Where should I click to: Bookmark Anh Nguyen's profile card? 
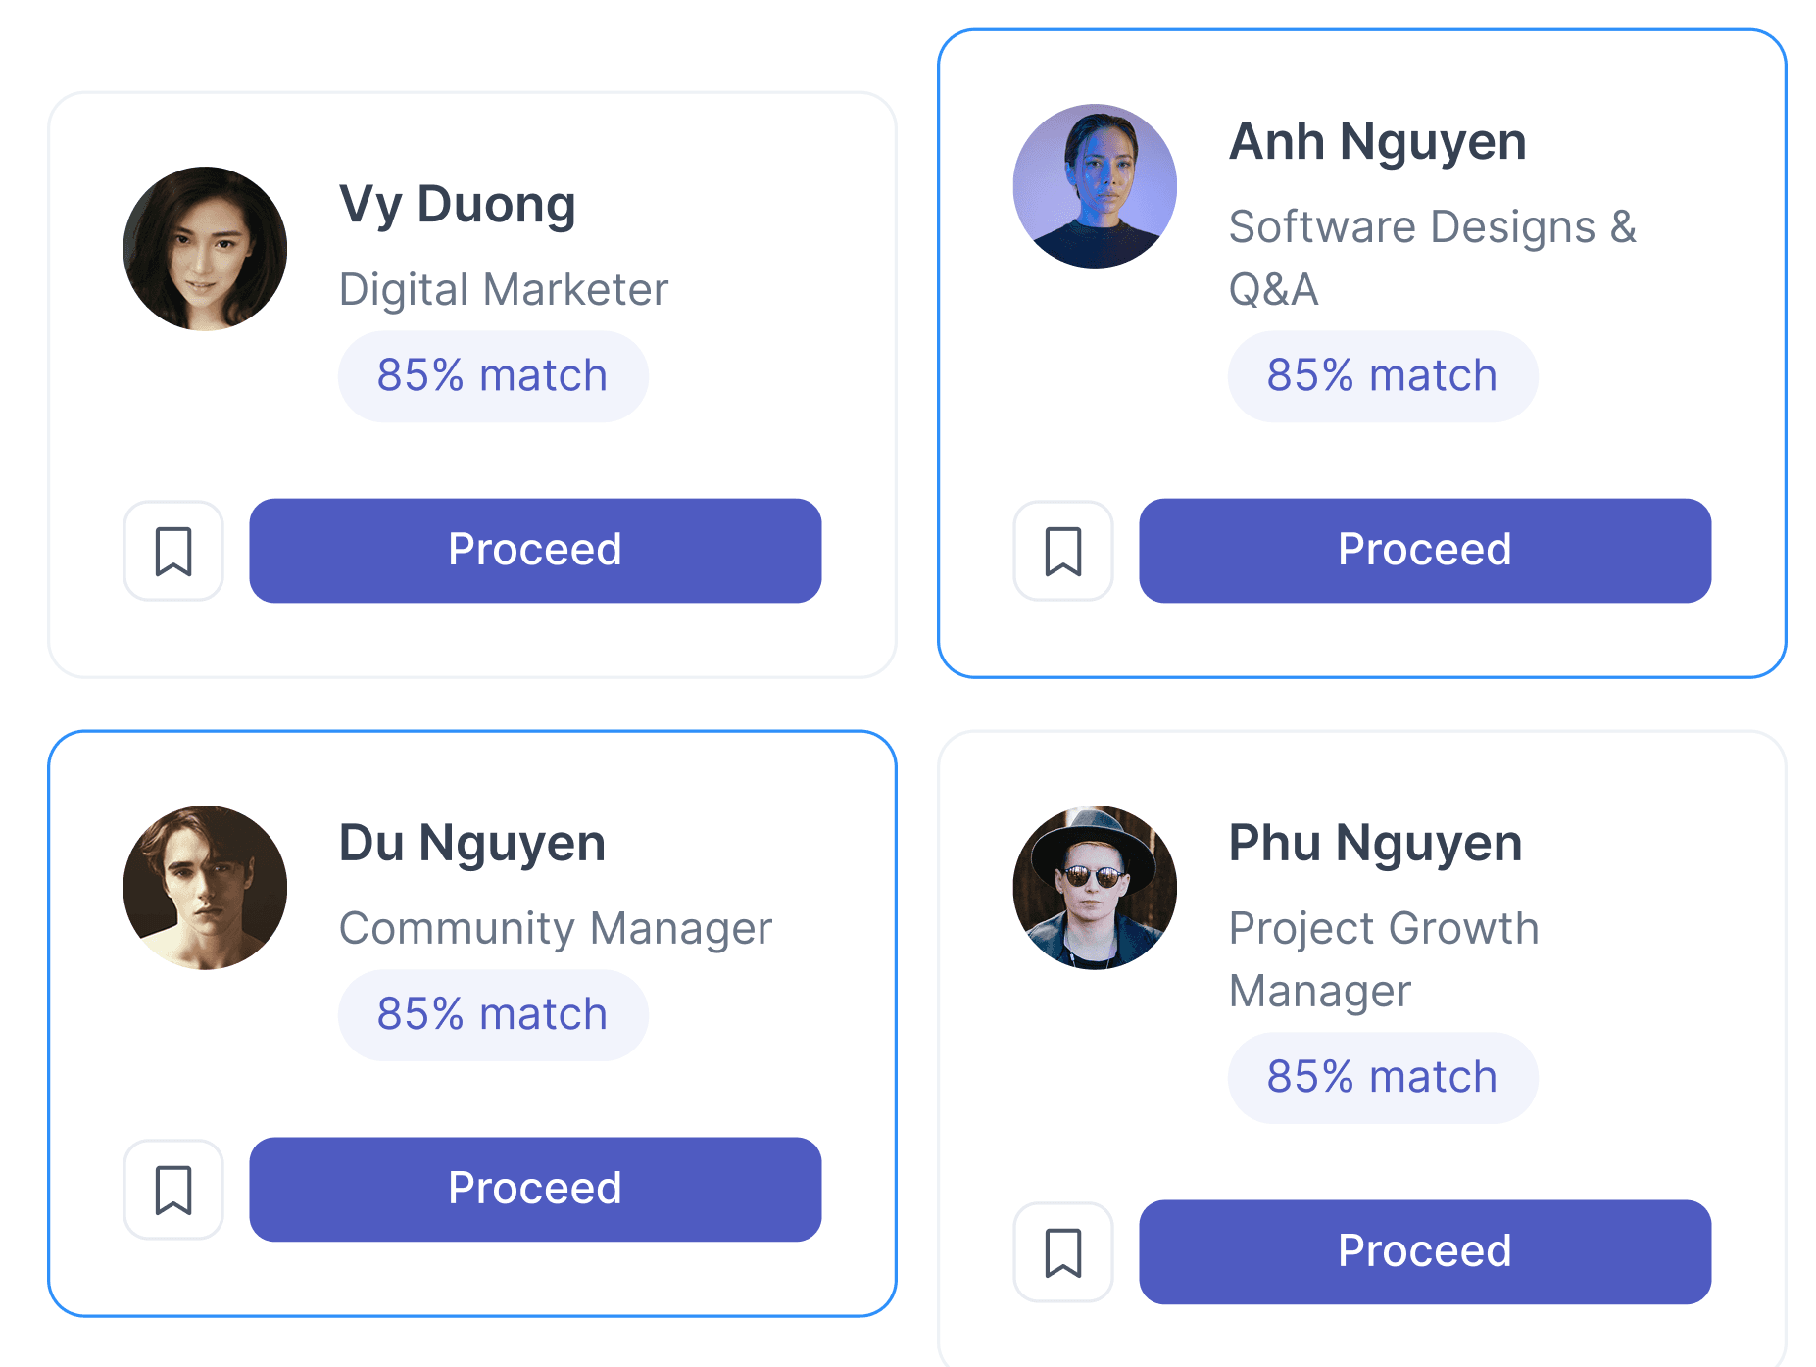coord(1063,551)
